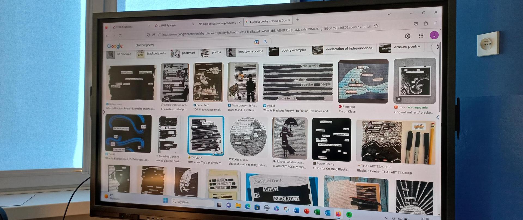This screenshot has width=523, height=220.
Task: Bookmark this page with the star icon
Action: pyautogui.click(x=376, y=26)
